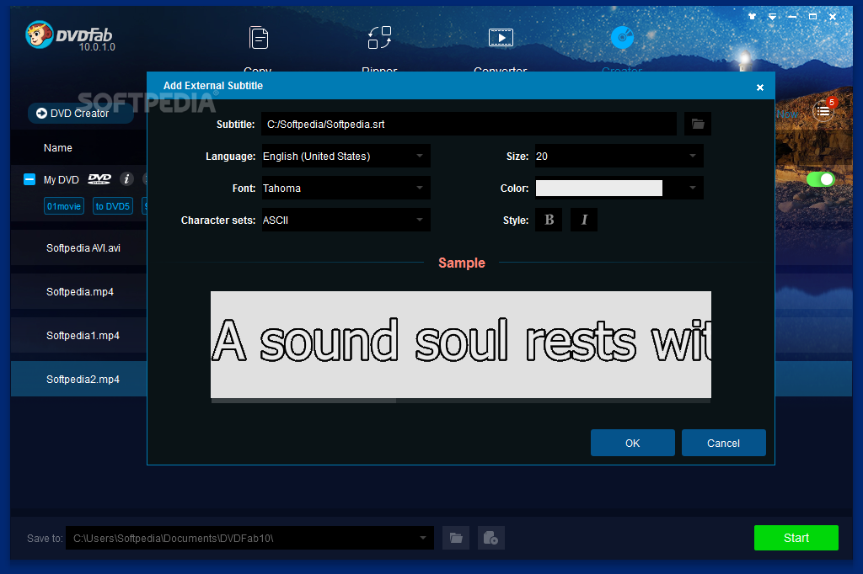The height and width of the screenshot is (574, 863).
Task: Click the to DVD5 tag button
Action: pos(113,206)
